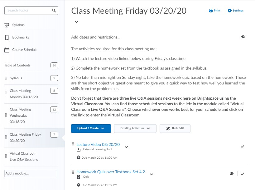Select Class Meeting Monday 03/16/20 module
Viewport: 255px width, 190px height.
point(24,94)
